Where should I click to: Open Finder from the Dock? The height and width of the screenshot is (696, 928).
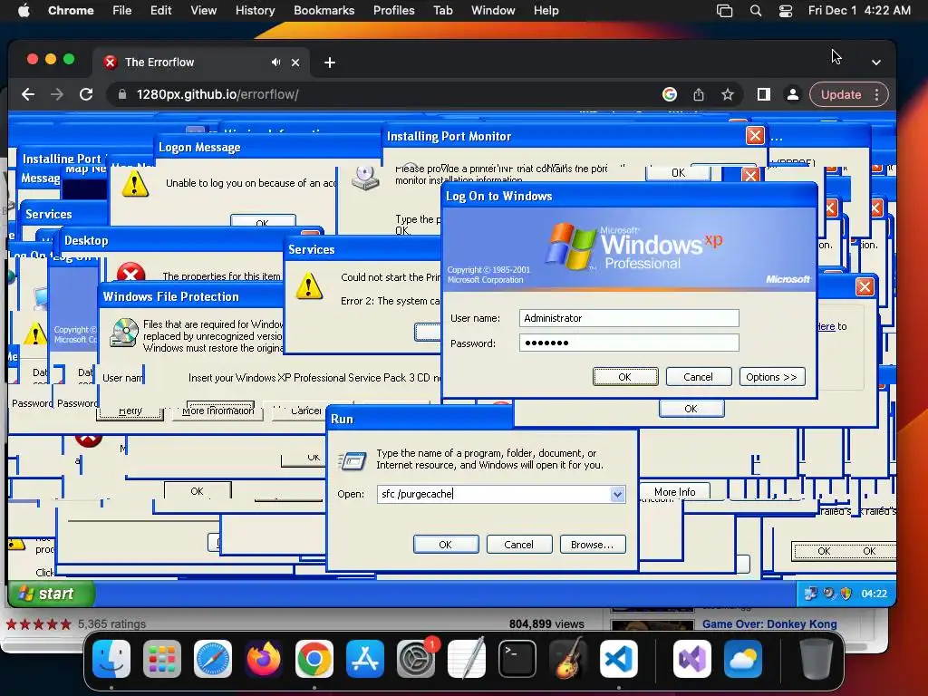pos(111,659)
